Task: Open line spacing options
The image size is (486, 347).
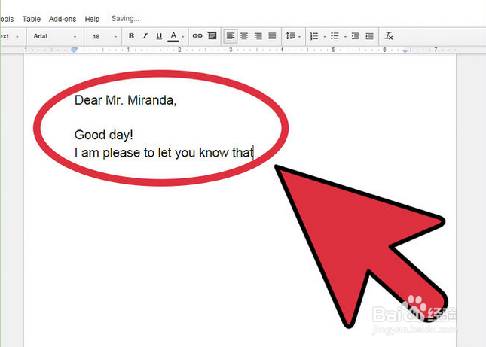Action: pos(290,36)
